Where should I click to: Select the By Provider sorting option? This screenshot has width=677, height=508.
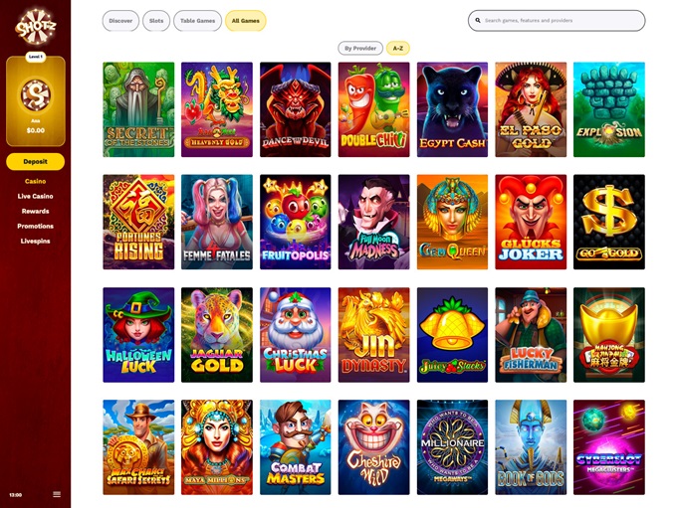coord(360,49)
